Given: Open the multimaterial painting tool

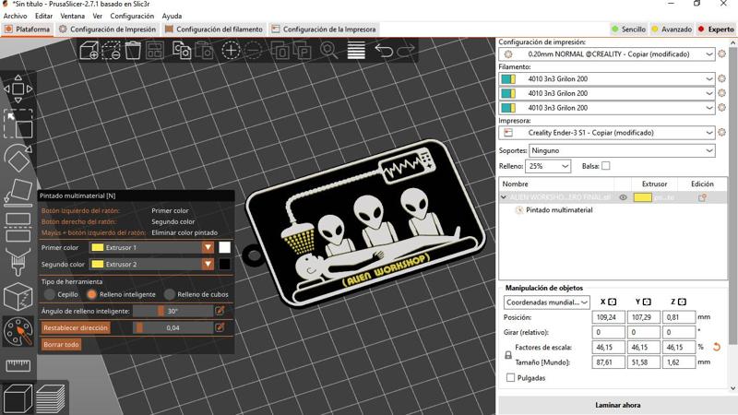Looking at the screenshot, I should point(18,332).
